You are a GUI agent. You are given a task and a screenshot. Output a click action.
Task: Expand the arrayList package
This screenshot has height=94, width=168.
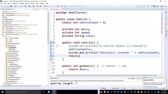coord(5,42)
